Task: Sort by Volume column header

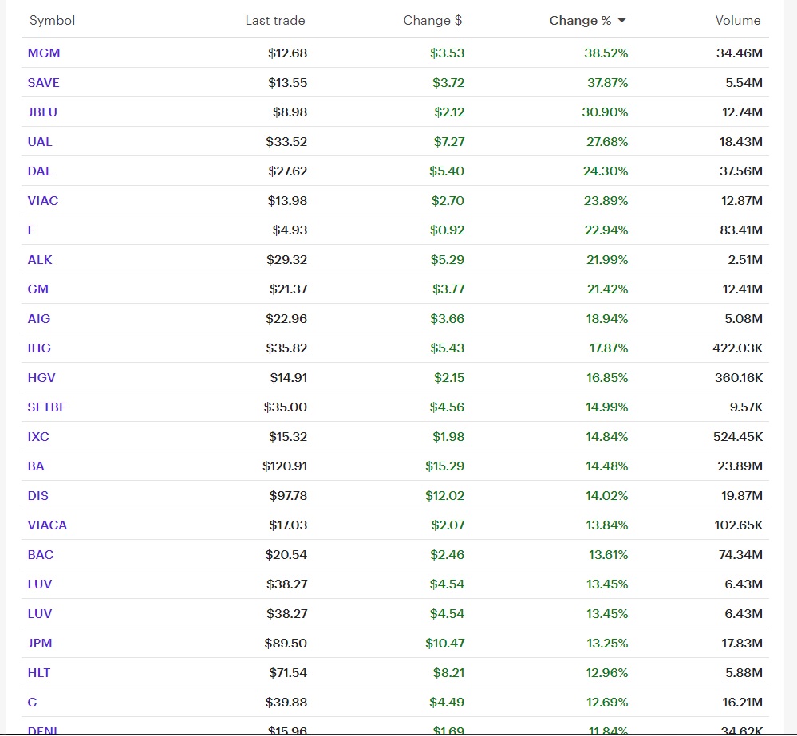Action: (x=737, y=20)
